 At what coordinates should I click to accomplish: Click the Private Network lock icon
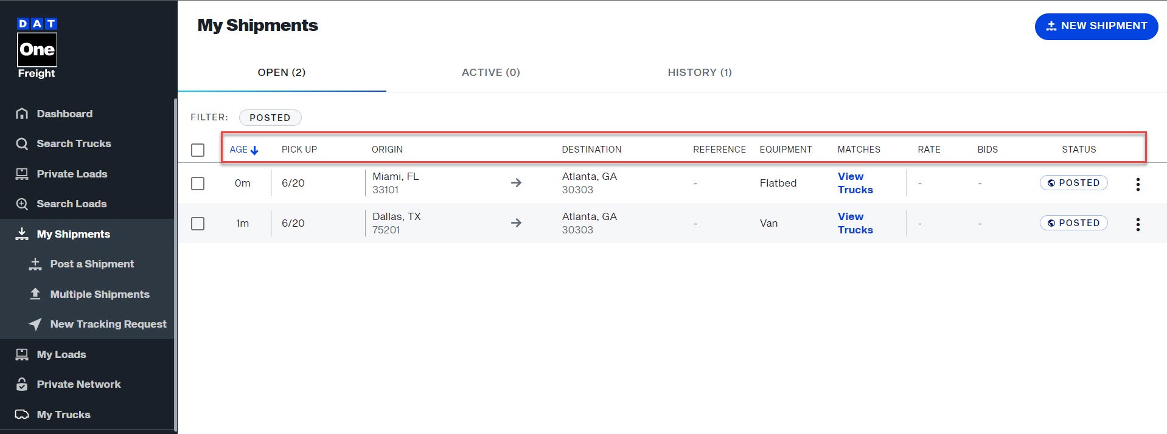(22, 384)
